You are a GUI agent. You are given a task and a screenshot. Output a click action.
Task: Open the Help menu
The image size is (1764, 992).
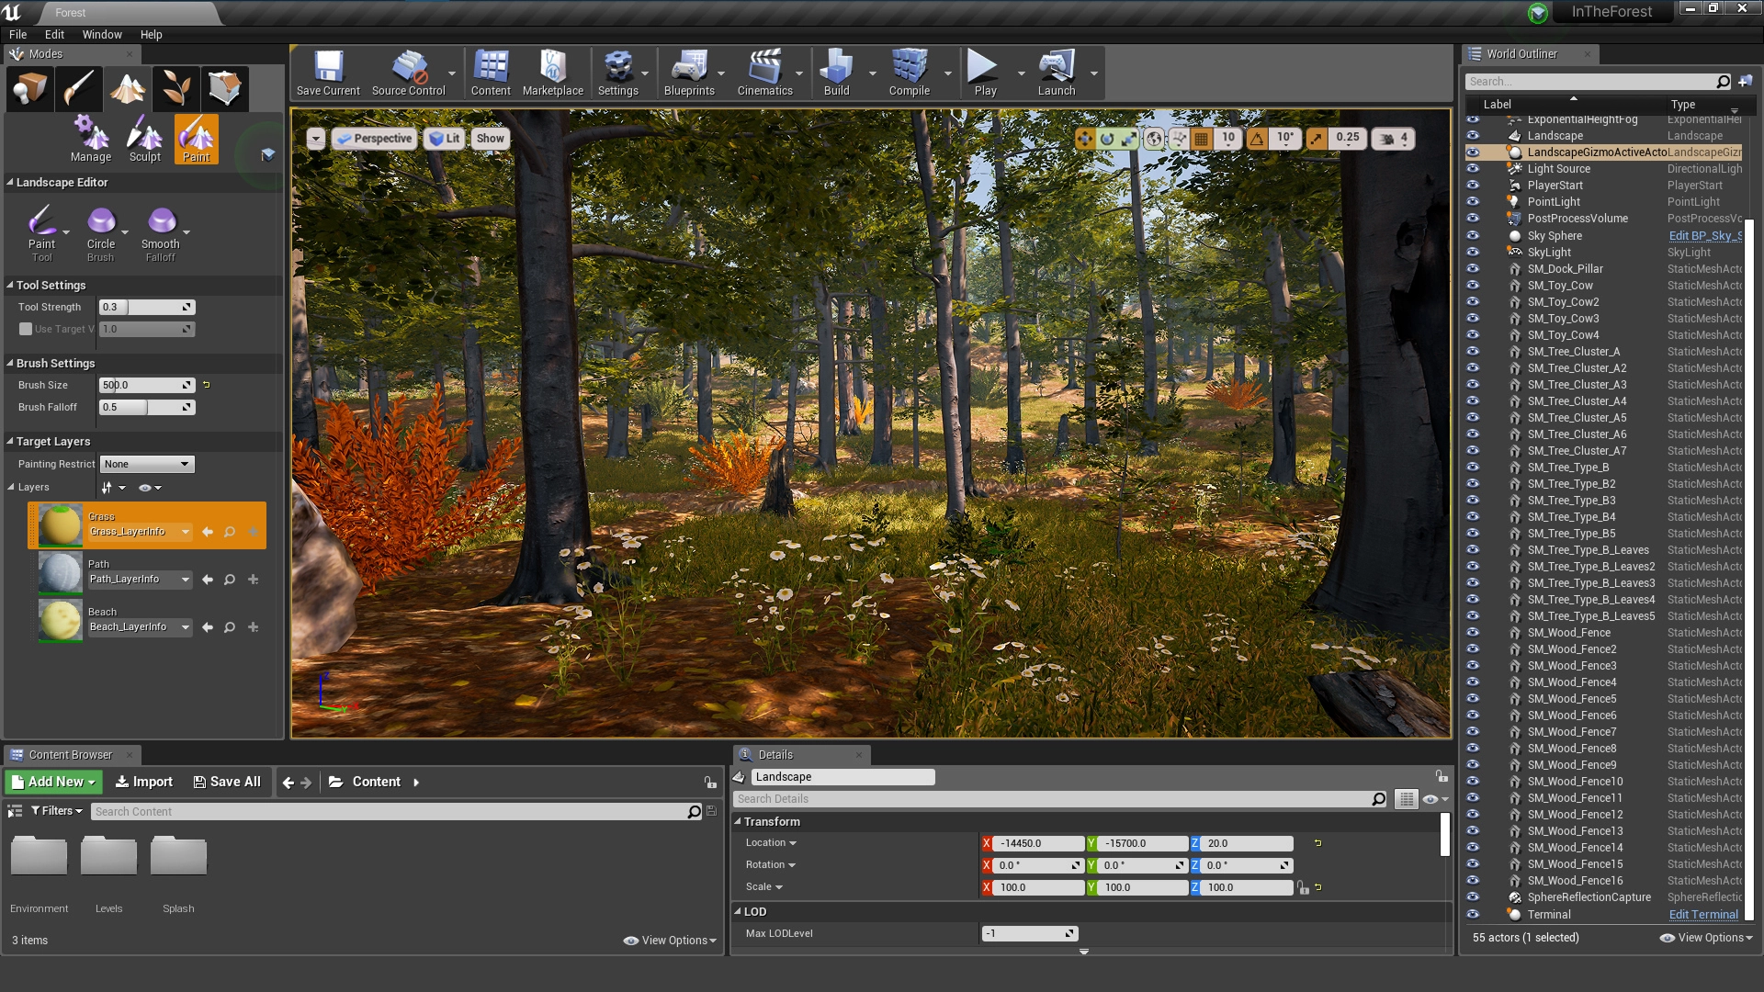point(151,35)
